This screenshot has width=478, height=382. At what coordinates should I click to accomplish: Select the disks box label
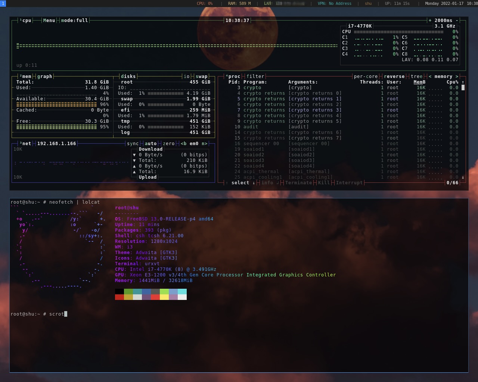pos(128,76)
